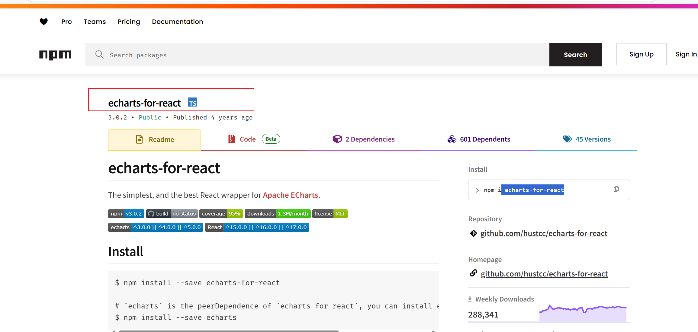698x332 pixels.
Task: Click the Versions tags icon
Action: 568,139
